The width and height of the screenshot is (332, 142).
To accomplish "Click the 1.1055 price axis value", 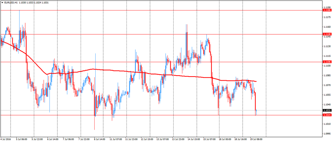I will click(326, 95).
